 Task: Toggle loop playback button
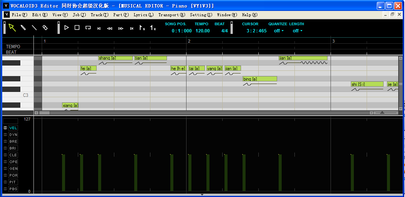coord(88,28)
